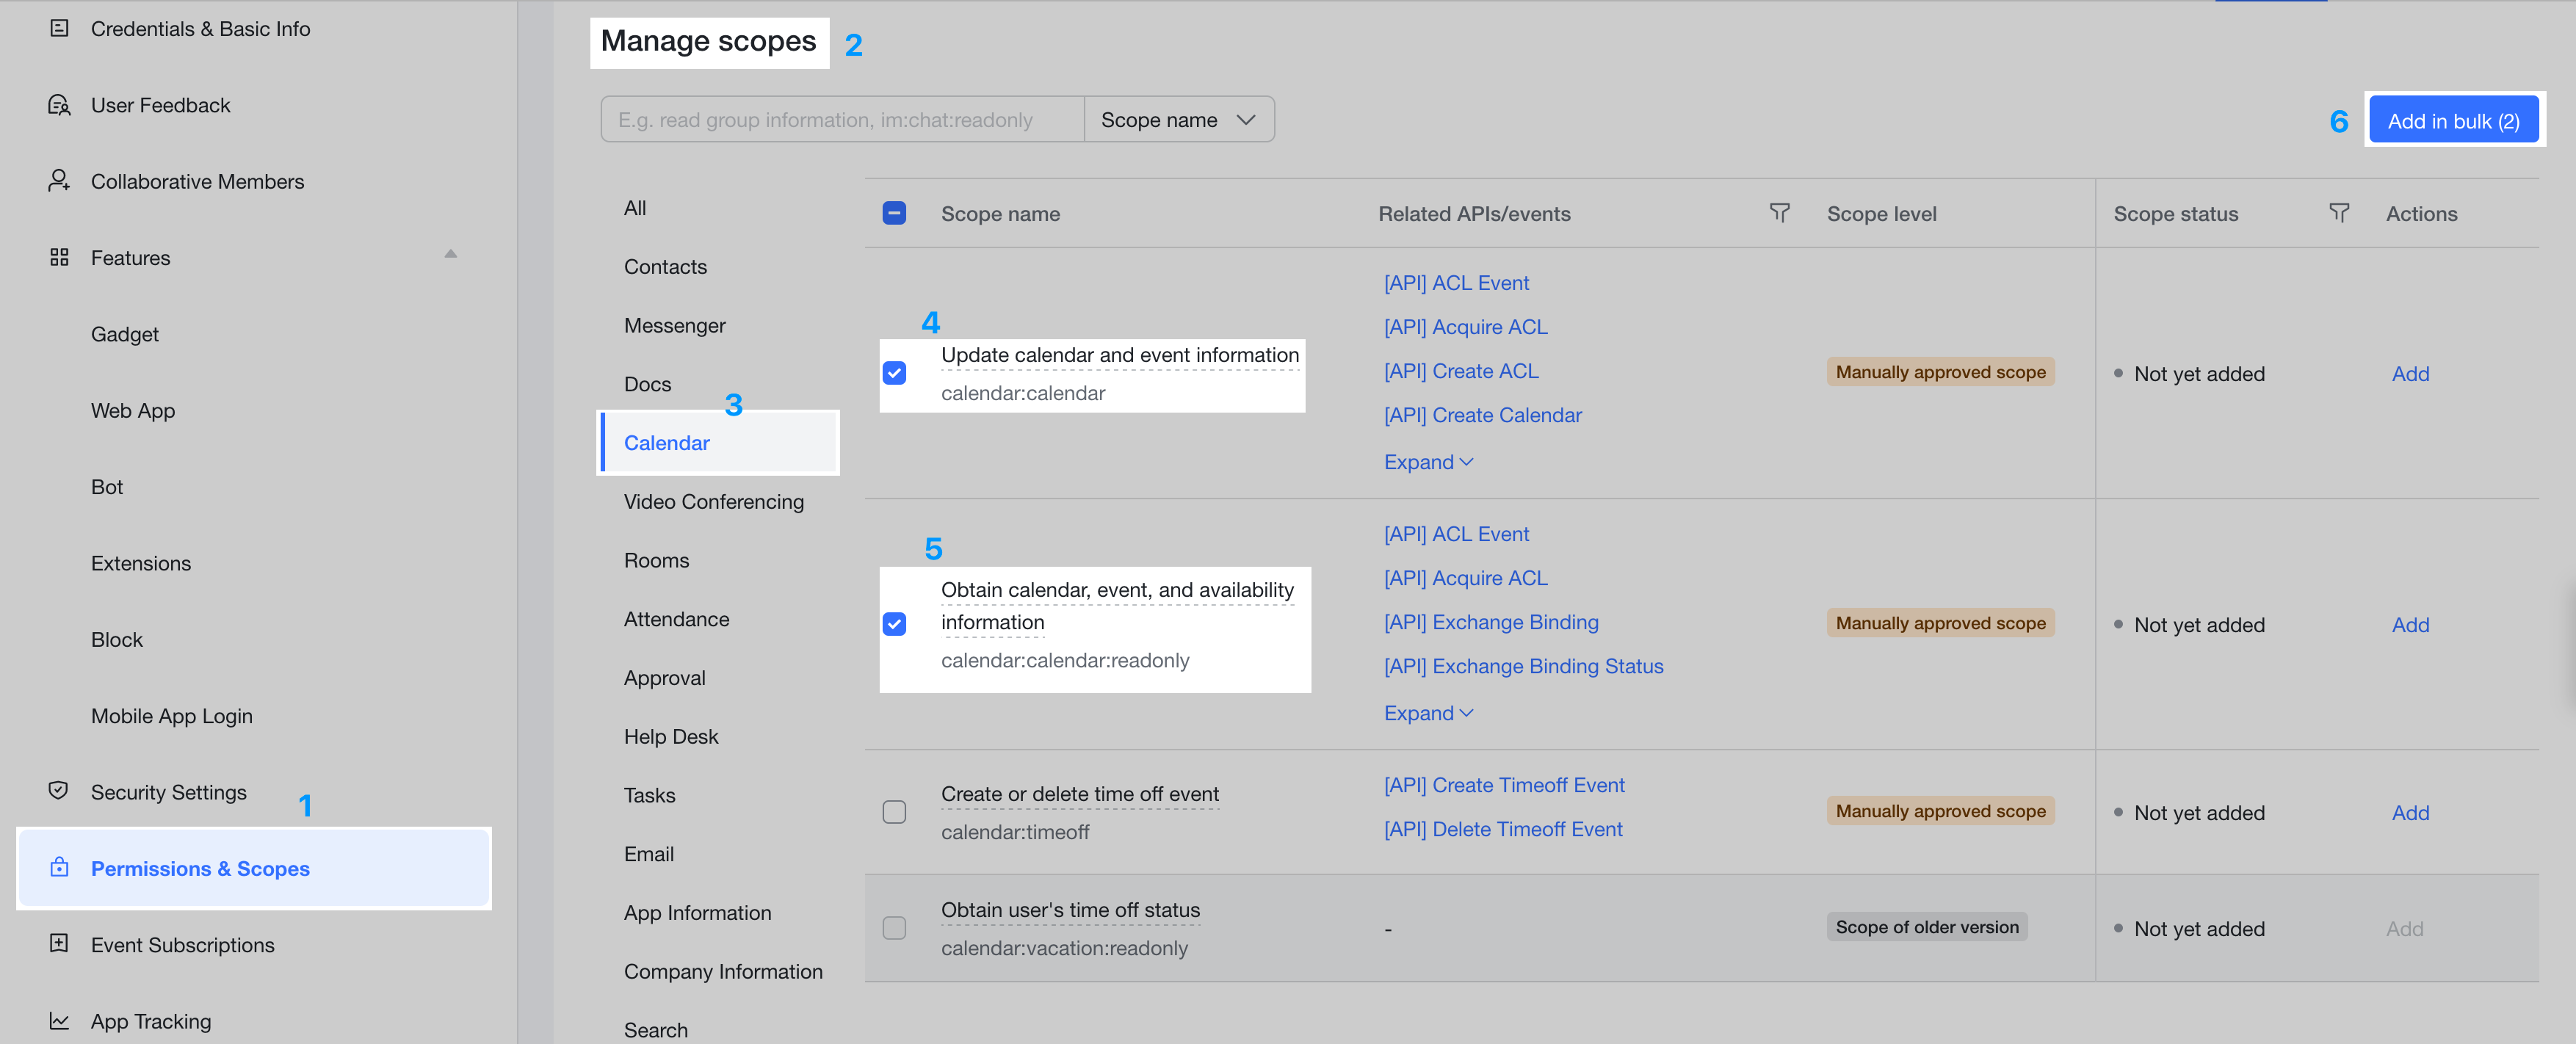Toggle the select-all header checkbox
Screen dimensions: 2576x1044
coord(894,213)
